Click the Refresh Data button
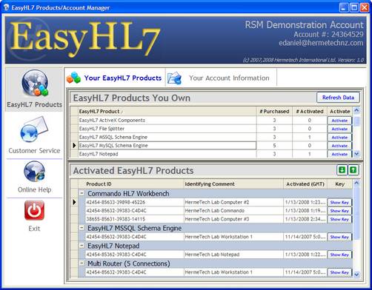This screenshot has height=290, width=372. pyautogui.click(x=338, y=98)
